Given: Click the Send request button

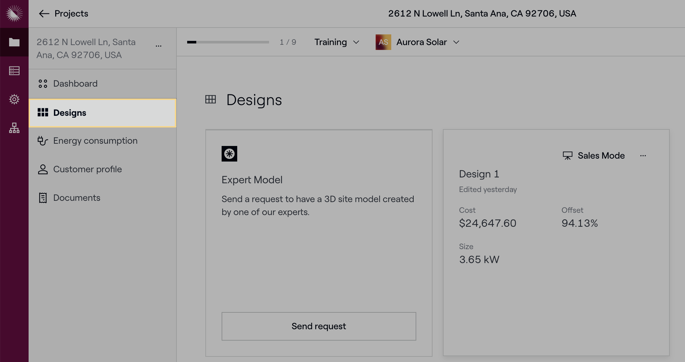Looking at the screenshot, I should pyautogui.click(x=318, y=326).
